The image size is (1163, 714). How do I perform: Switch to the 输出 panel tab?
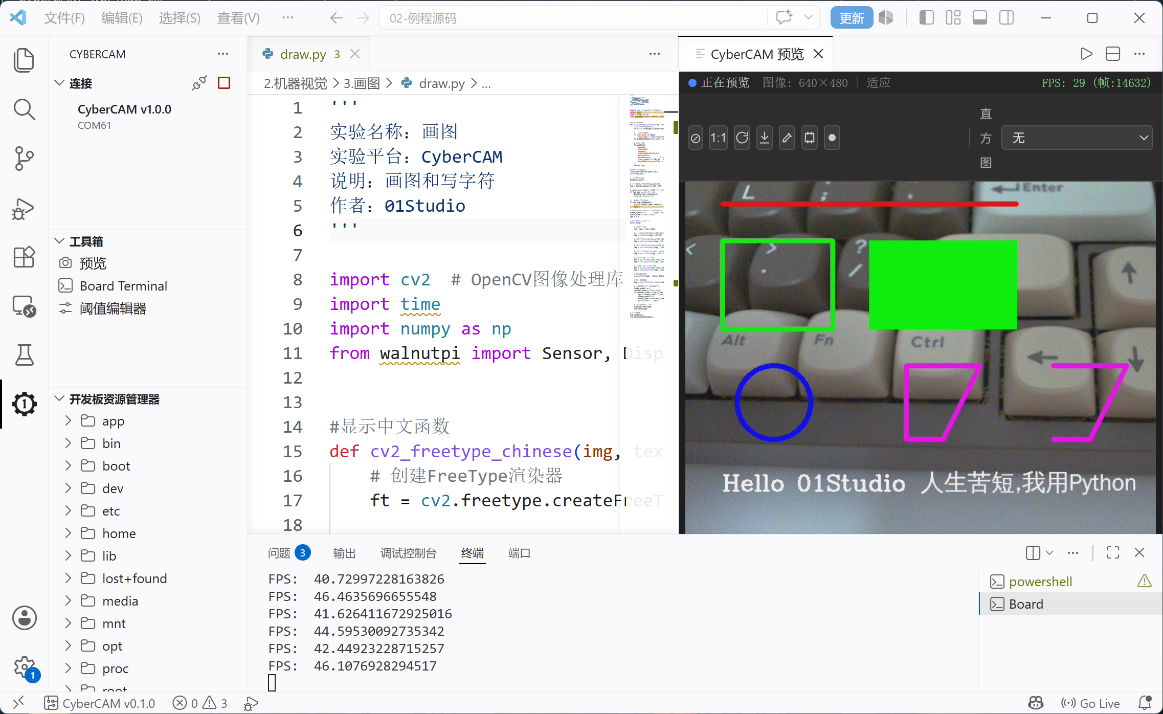(x=344, y=553)
